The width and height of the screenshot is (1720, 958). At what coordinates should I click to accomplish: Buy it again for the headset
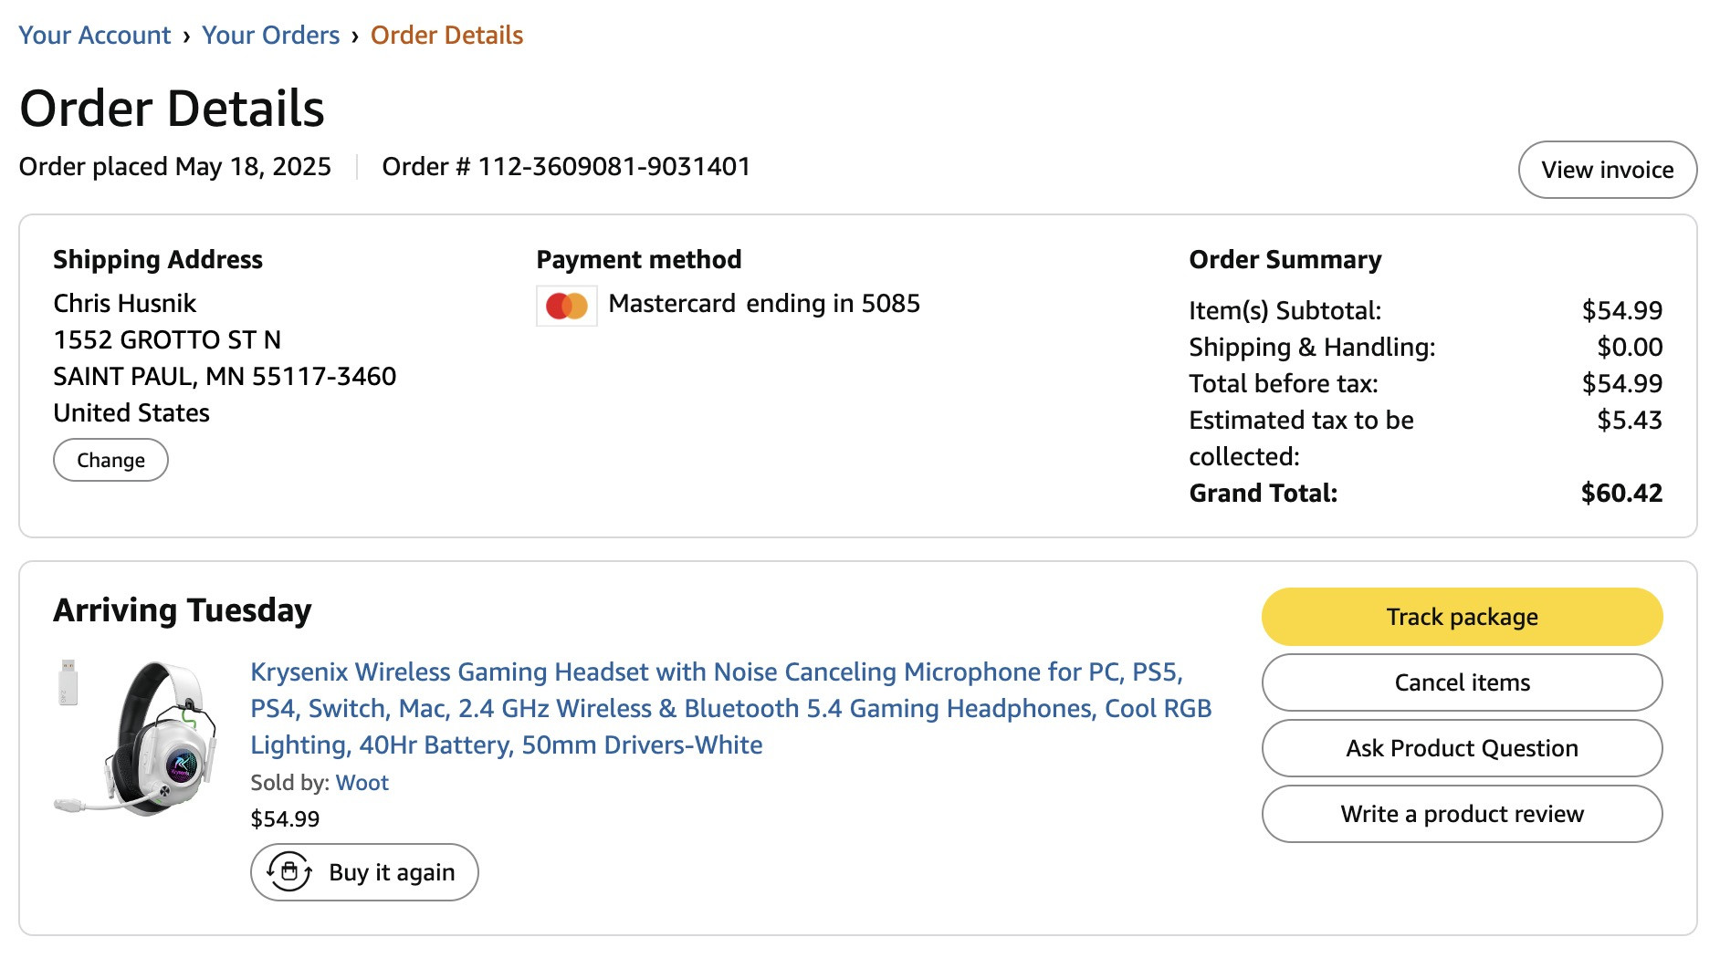coord(364,872)
